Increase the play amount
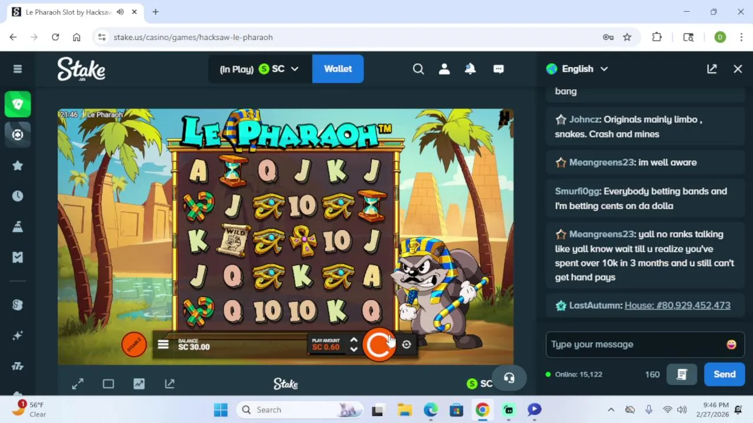Screen dimensions: 753x423 354,340
